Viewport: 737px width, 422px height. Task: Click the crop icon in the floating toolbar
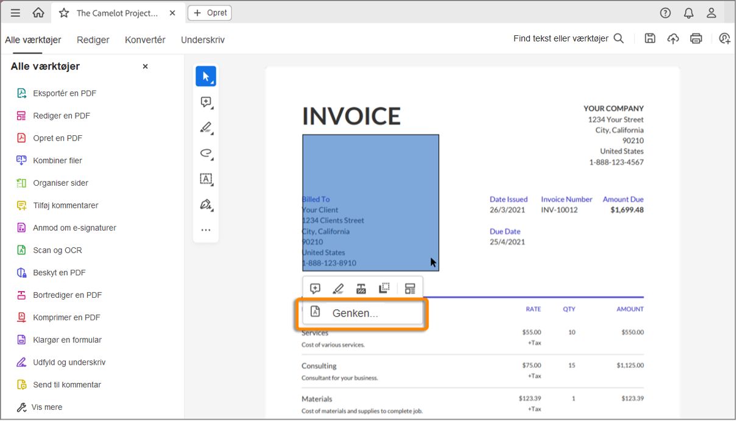[384, 289]
